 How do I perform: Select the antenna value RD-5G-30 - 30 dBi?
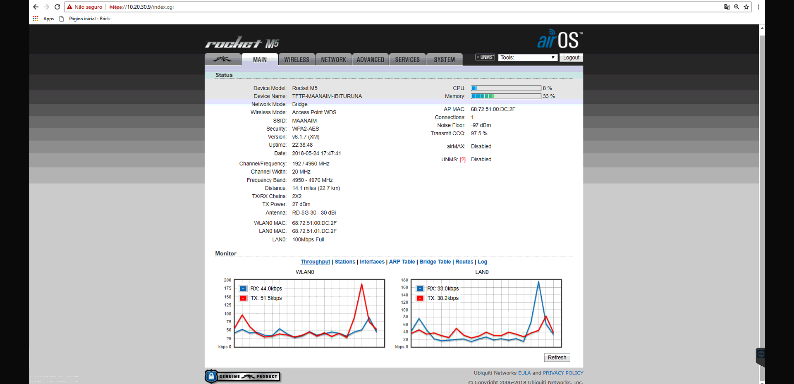click(314, 213)
